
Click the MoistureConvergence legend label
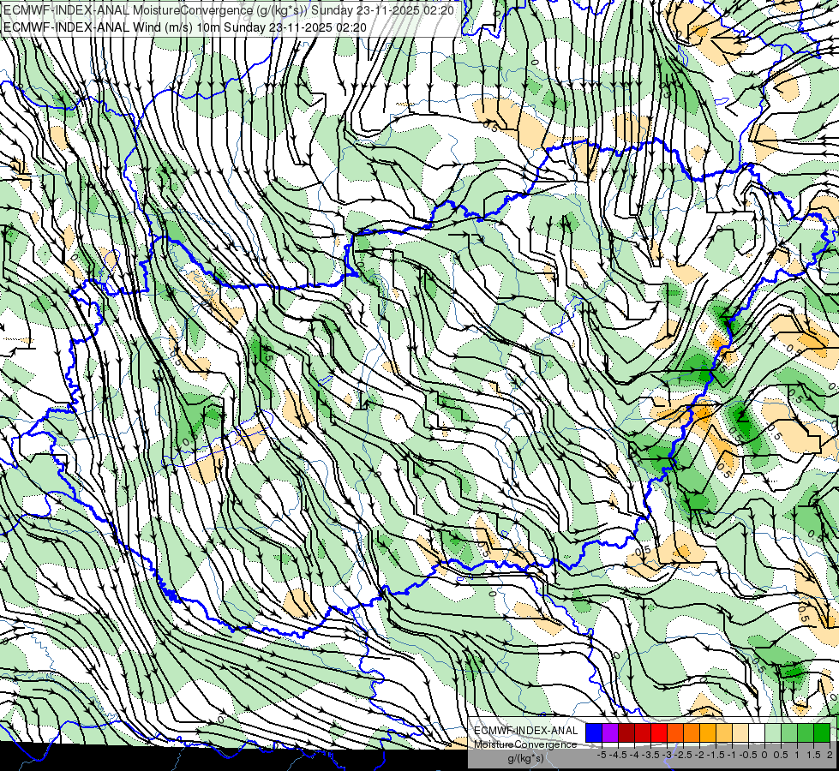click(x=525, y=744)
